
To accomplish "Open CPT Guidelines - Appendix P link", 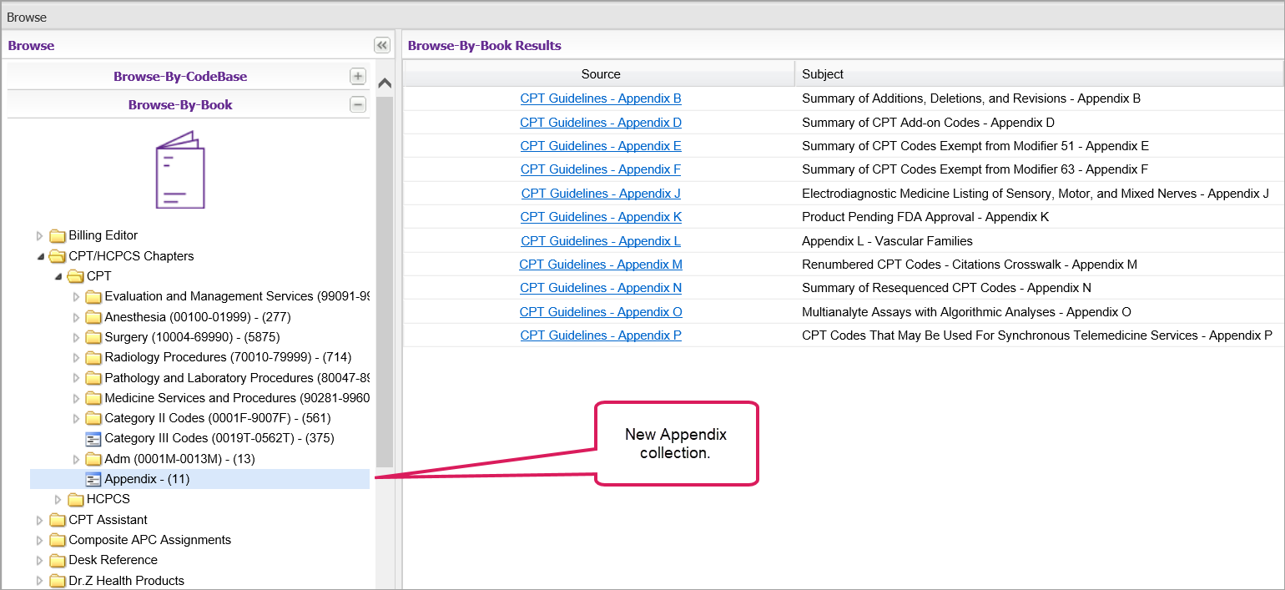I will [601, 335].
